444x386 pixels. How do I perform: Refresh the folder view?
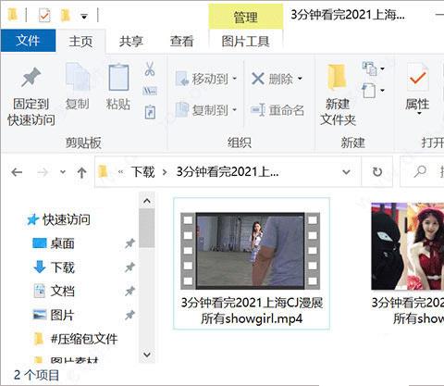[377, 172]
